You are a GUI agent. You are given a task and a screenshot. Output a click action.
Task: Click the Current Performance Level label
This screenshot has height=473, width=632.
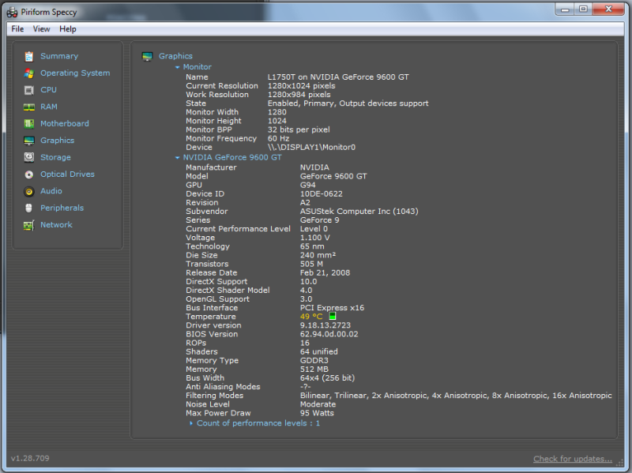[238, 229]
